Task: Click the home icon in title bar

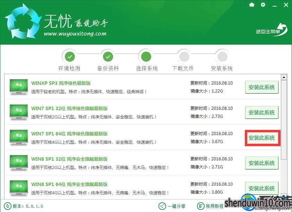Action: coord(251,5)
